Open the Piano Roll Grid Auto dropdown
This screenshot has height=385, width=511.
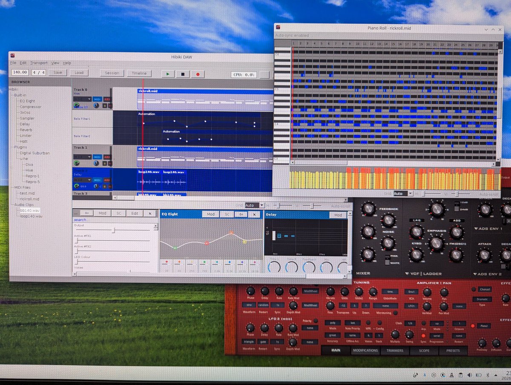click(403, 193)
